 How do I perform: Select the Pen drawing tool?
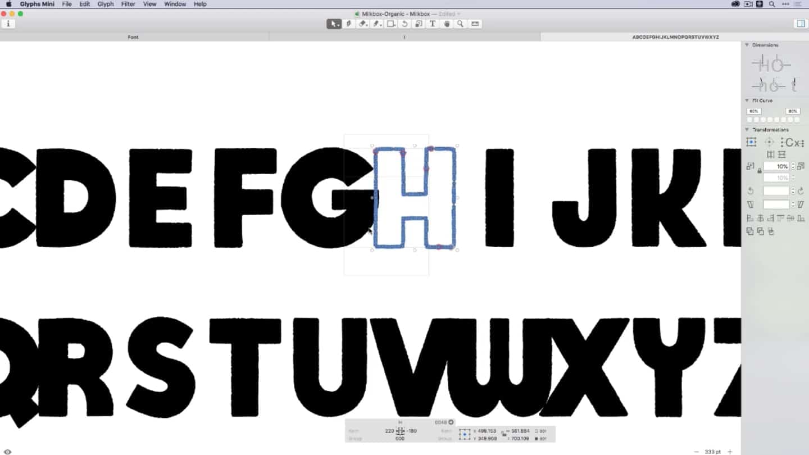(350, 24)
